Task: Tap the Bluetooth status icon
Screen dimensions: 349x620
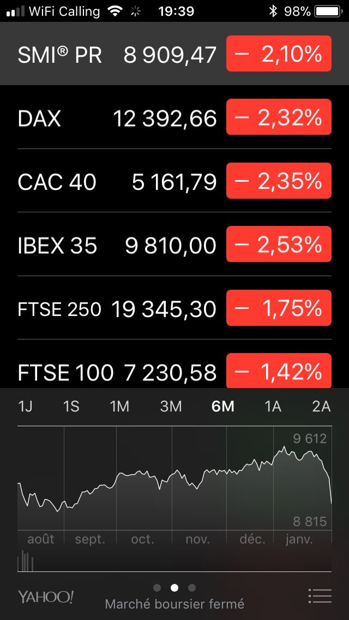Action: (x=273, y=11)
